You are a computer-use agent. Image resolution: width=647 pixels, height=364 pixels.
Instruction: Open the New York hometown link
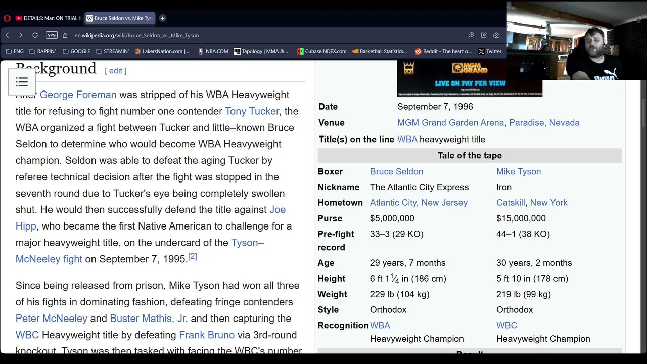tap(549, 203)
